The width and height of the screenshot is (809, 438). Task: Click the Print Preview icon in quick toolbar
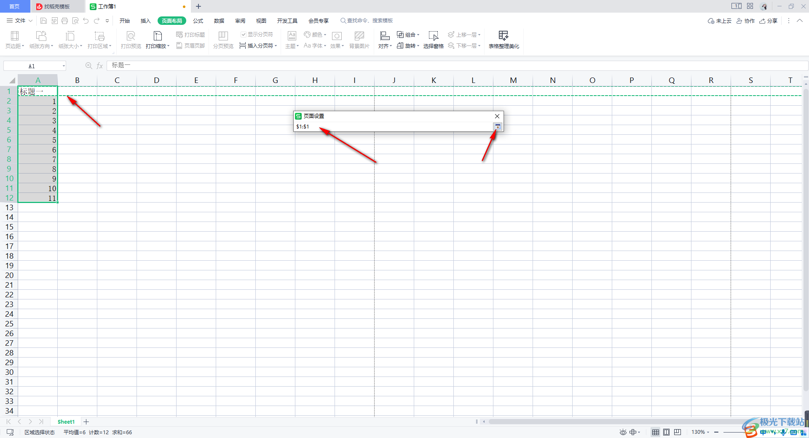[75, 21]
